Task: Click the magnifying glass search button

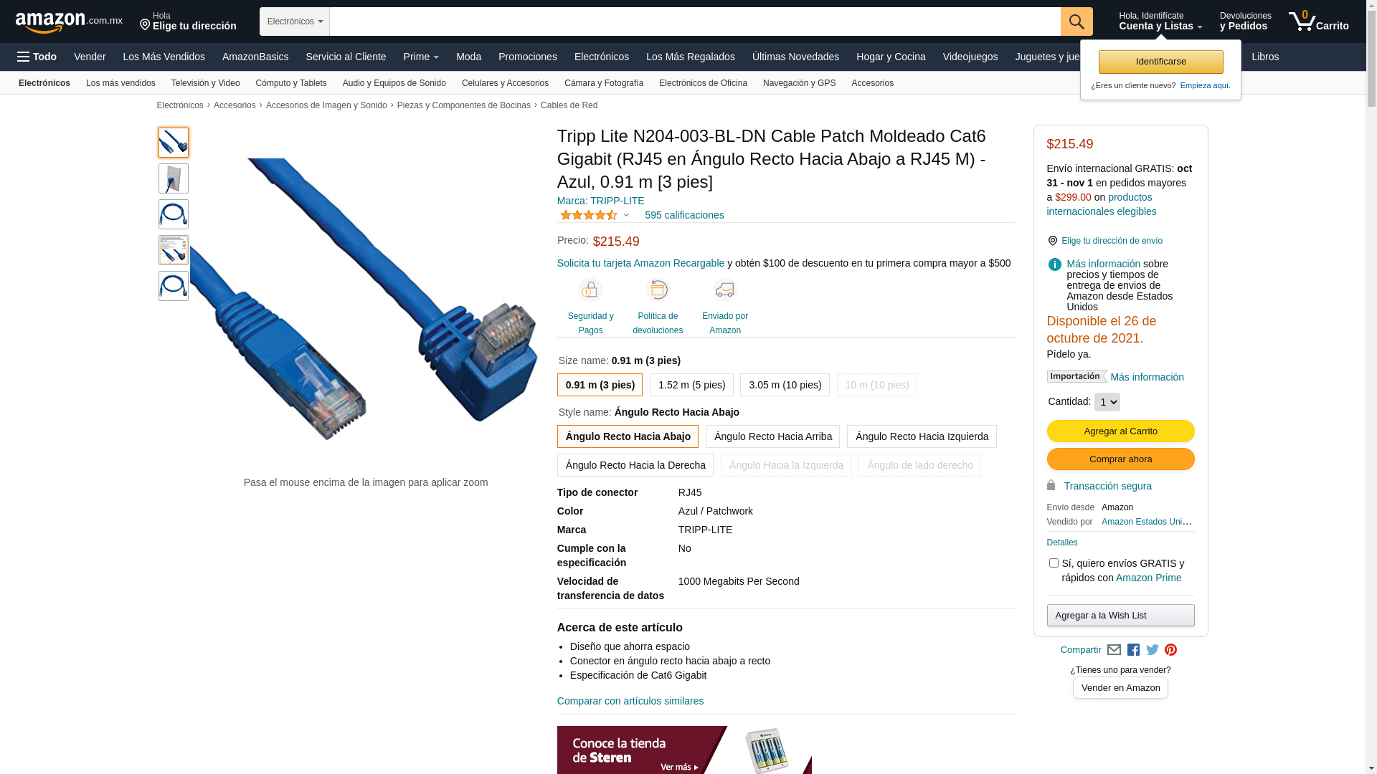Action: 1076,21
